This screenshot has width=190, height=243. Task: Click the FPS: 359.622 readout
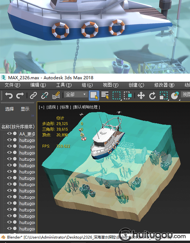[x=56, y=146]
